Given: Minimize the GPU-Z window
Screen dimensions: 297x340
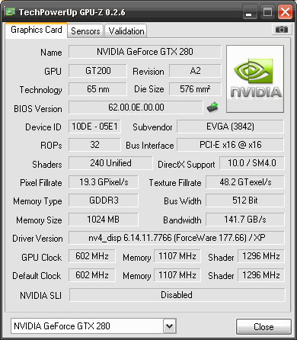Looking at the screenshot, I should 250,12.
